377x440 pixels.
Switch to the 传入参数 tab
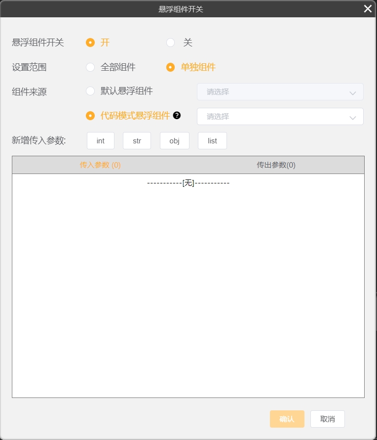pos(100,165)
